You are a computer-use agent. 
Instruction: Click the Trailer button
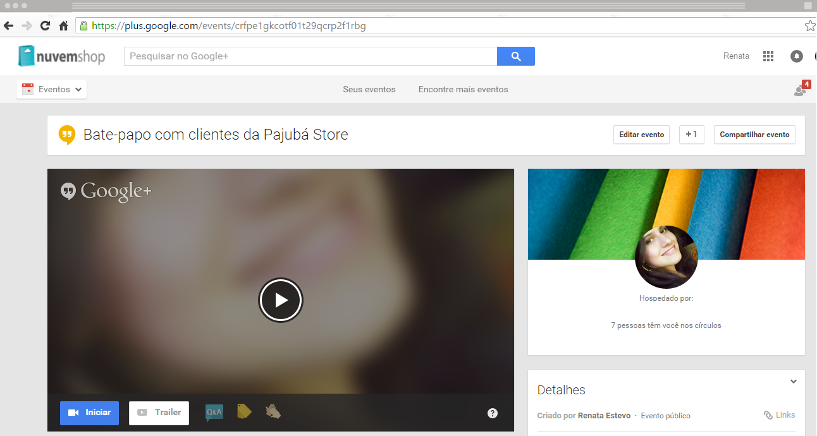[159, 413]
